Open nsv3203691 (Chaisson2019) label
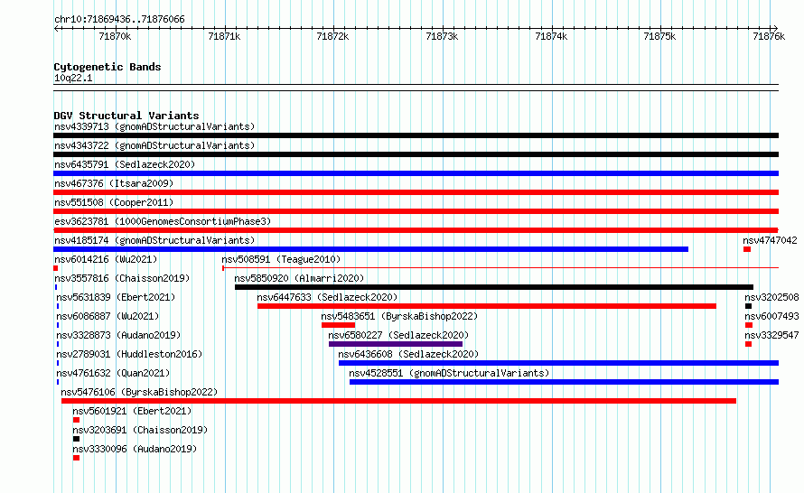This screenshot has width=804, height=493. (x=140, y=430)
